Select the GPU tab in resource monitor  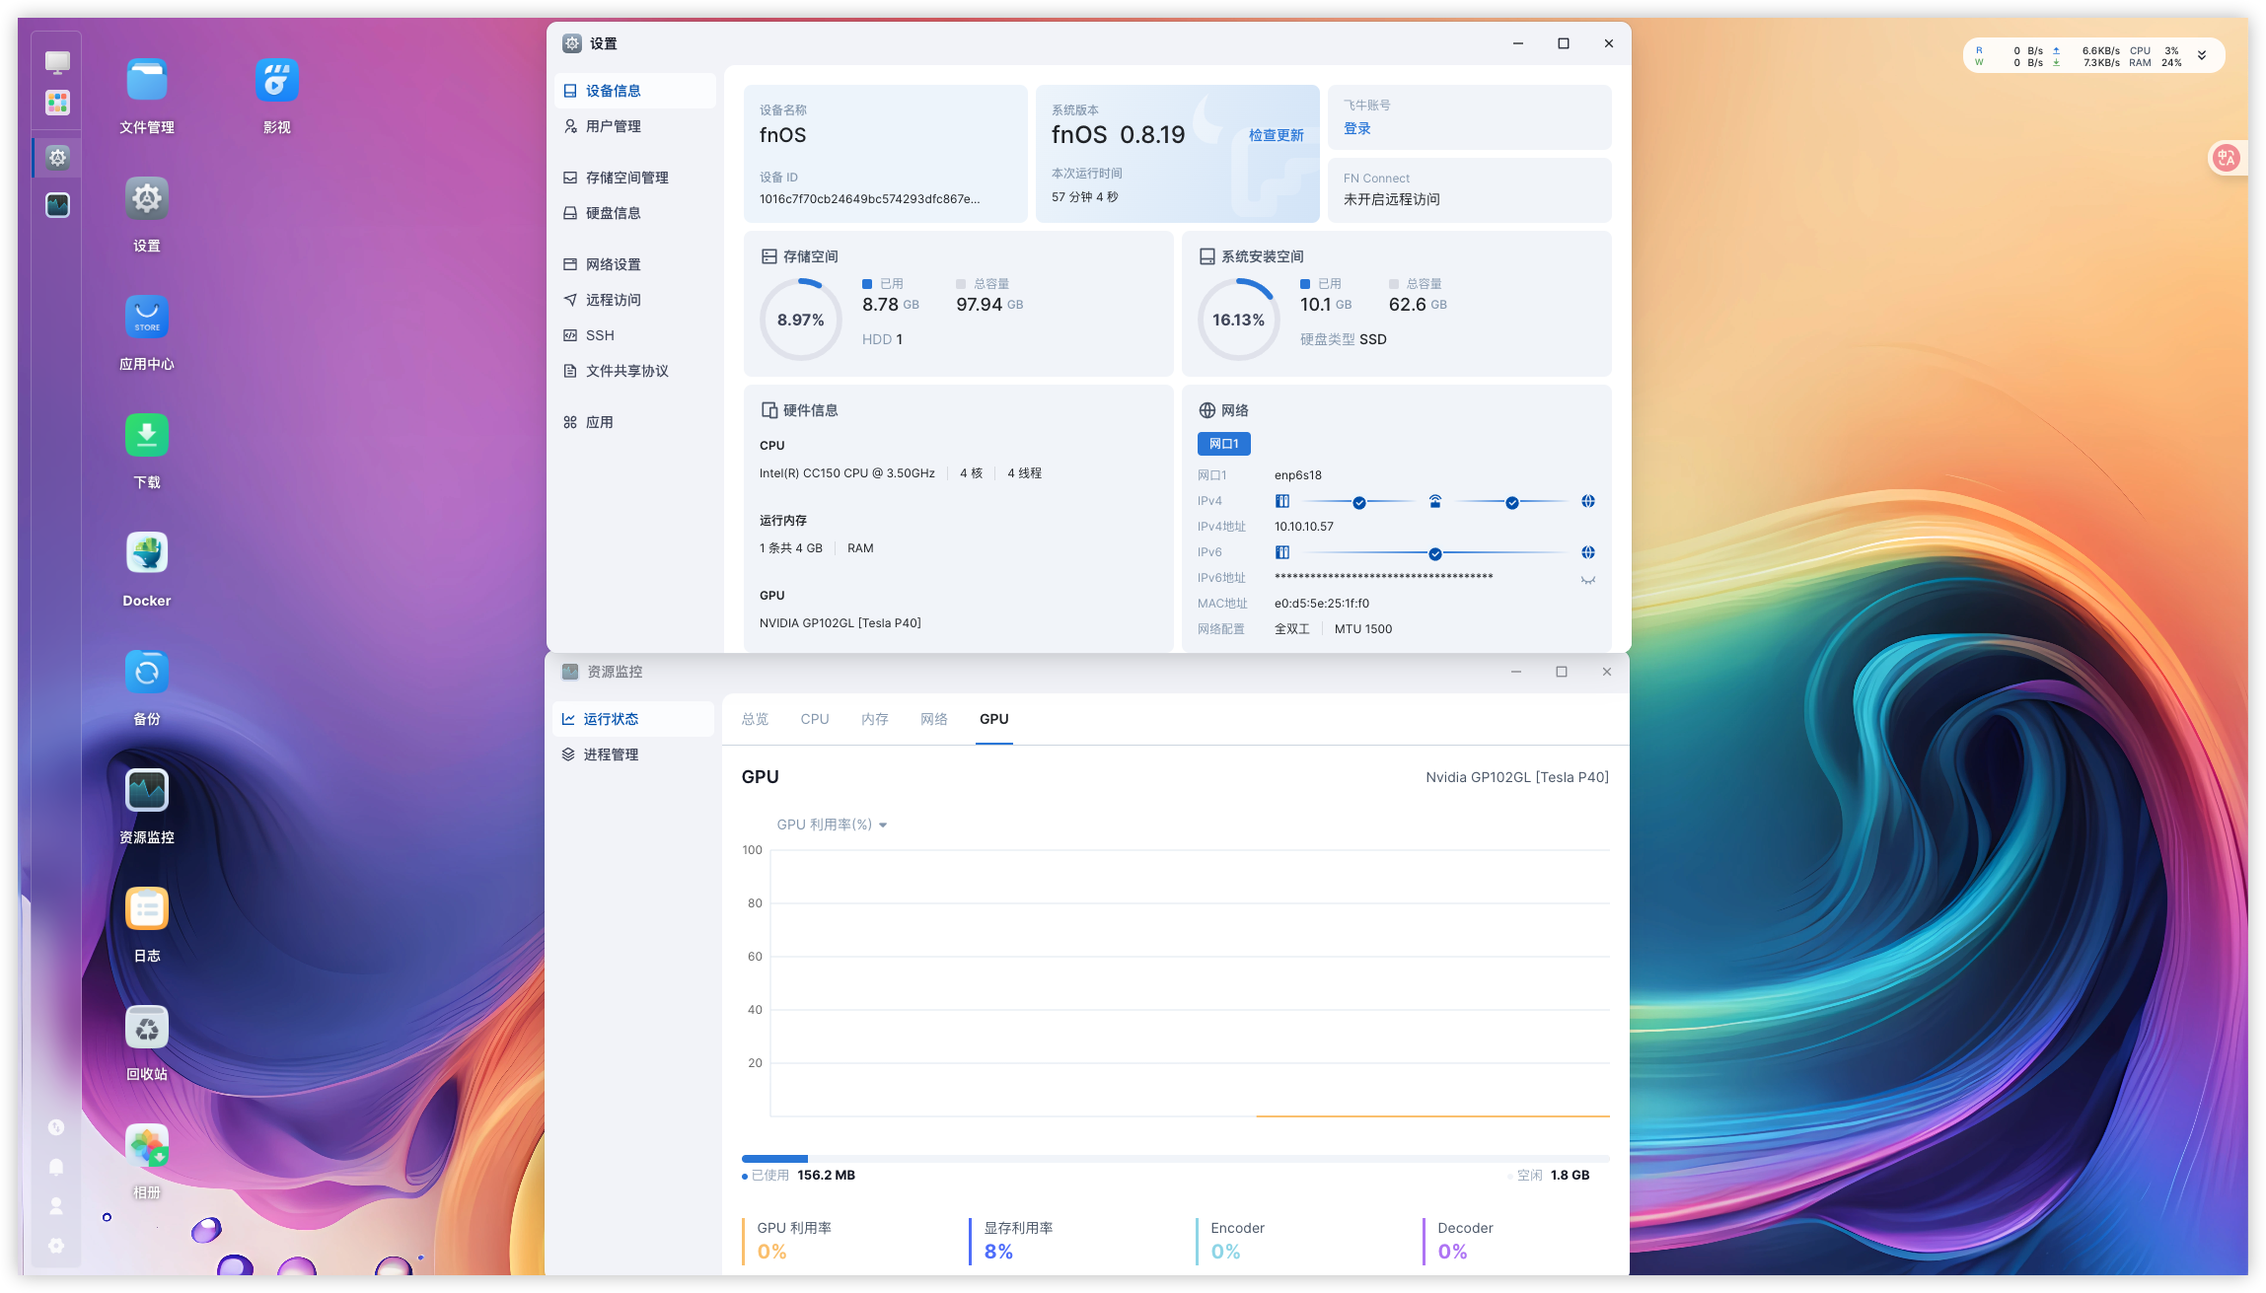994,719
